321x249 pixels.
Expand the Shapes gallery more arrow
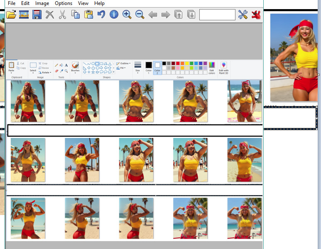pos(114,72)
